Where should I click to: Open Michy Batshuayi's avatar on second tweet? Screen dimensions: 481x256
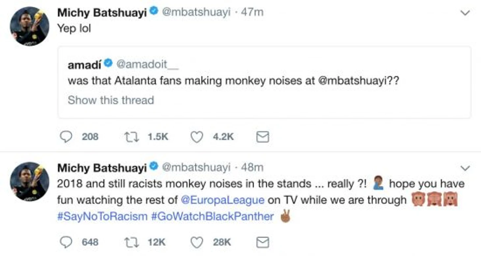[x=29, y=182]
